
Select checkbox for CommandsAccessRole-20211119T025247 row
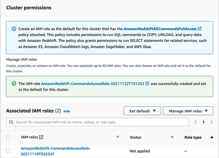coord(8,151)
